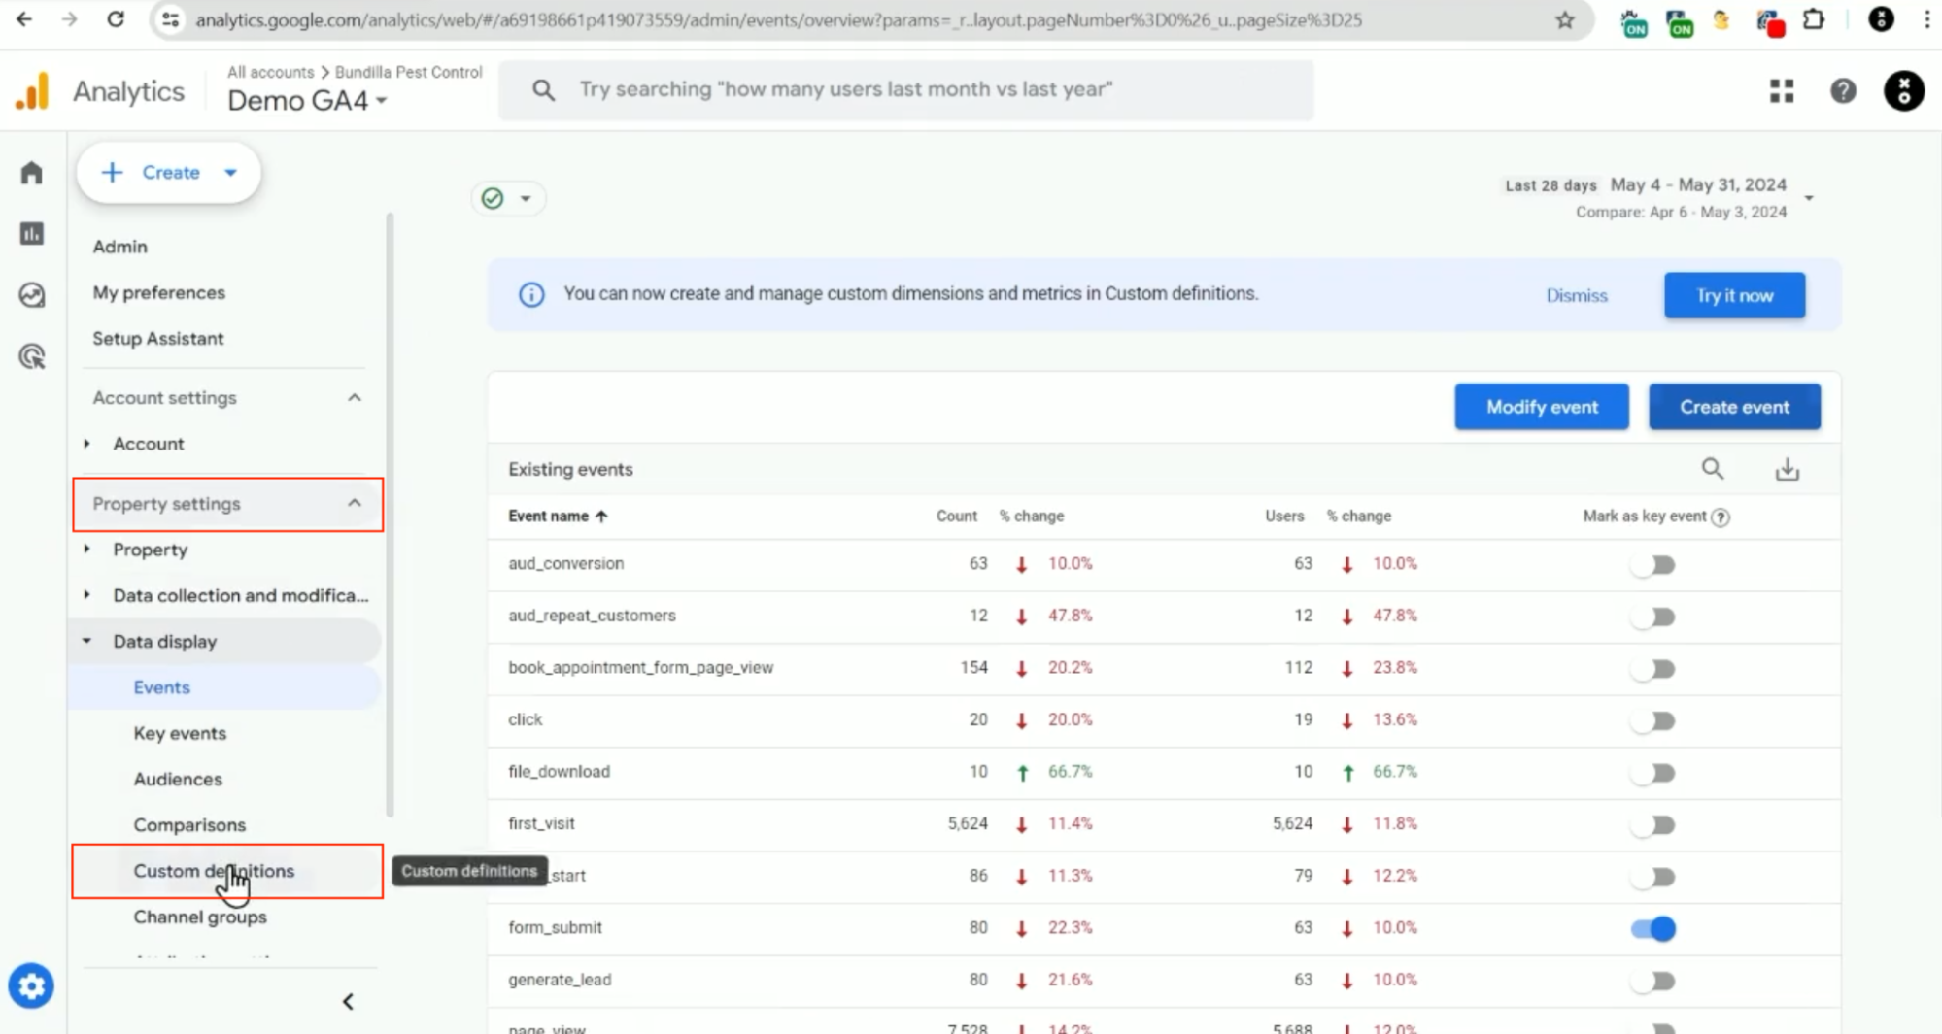The height and width of the screenshot is (1034, 1942).
Task: Download the existing events list
Action: (x=1787, y=470)
